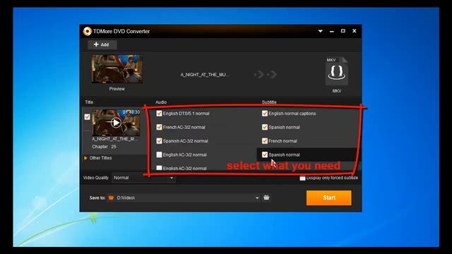Image resolution: width=452 pixels, height=254 pixels.
Task: Click the MKV output format icon
Action: pos(336,71)
